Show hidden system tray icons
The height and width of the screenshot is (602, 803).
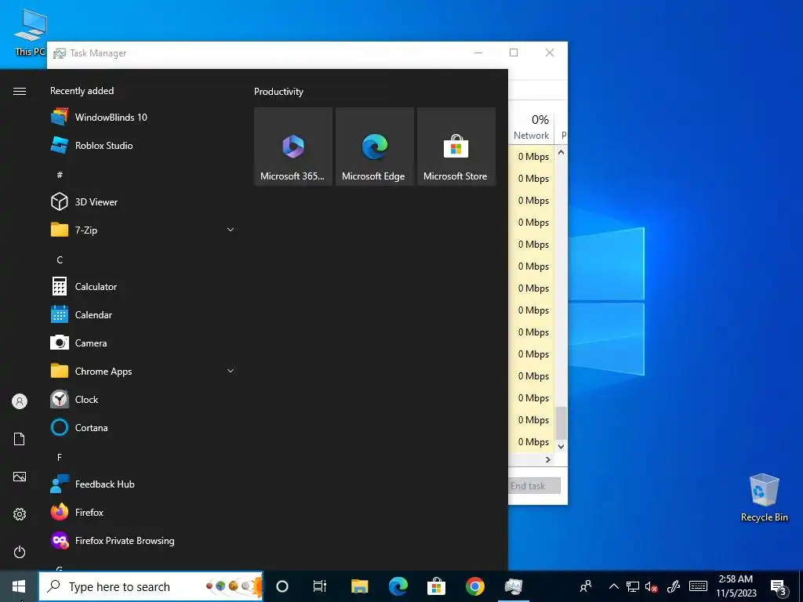pos(613,586)
